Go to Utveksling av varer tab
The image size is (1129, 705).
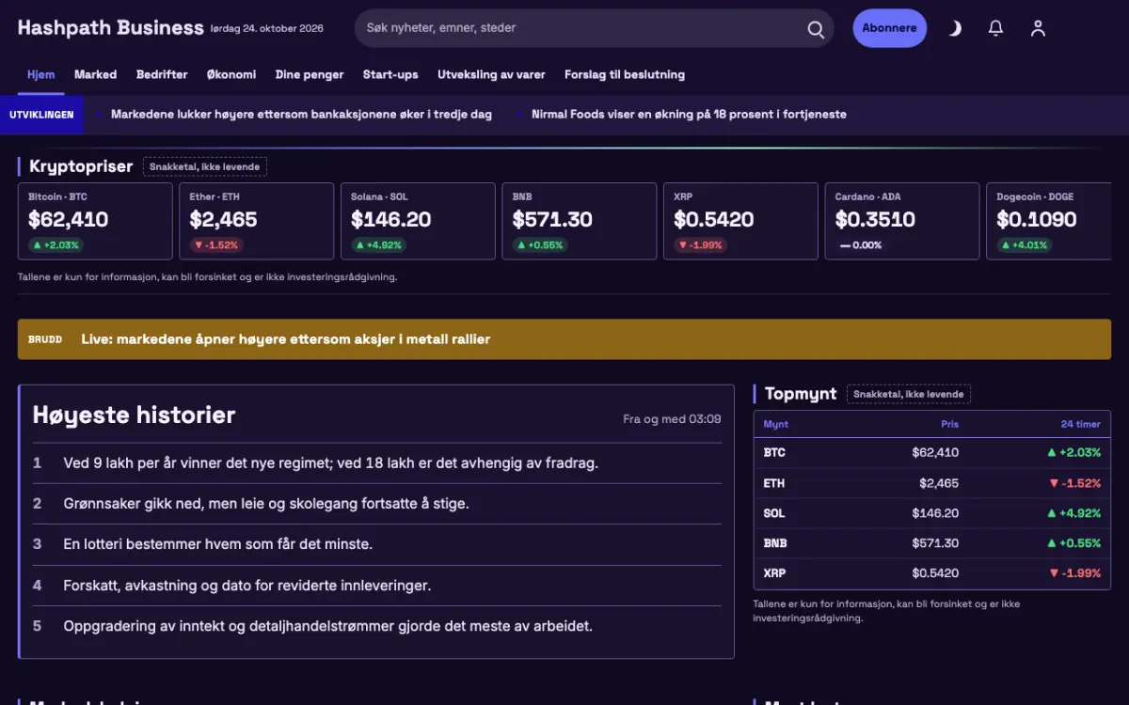491,74
